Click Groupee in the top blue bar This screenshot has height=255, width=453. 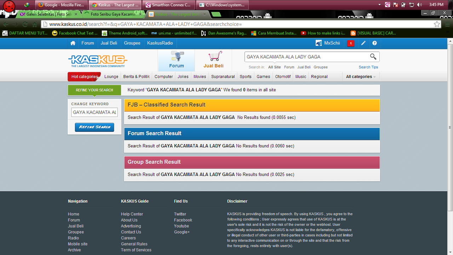[132, 43]
